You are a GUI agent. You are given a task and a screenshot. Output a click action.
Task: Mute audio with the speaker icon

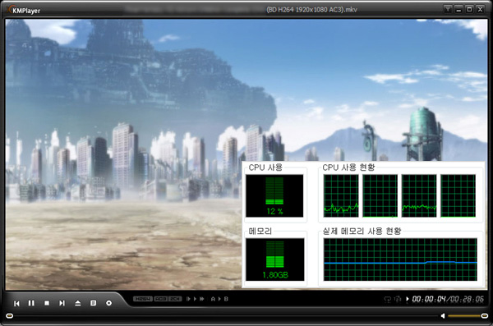coord(443,315)
